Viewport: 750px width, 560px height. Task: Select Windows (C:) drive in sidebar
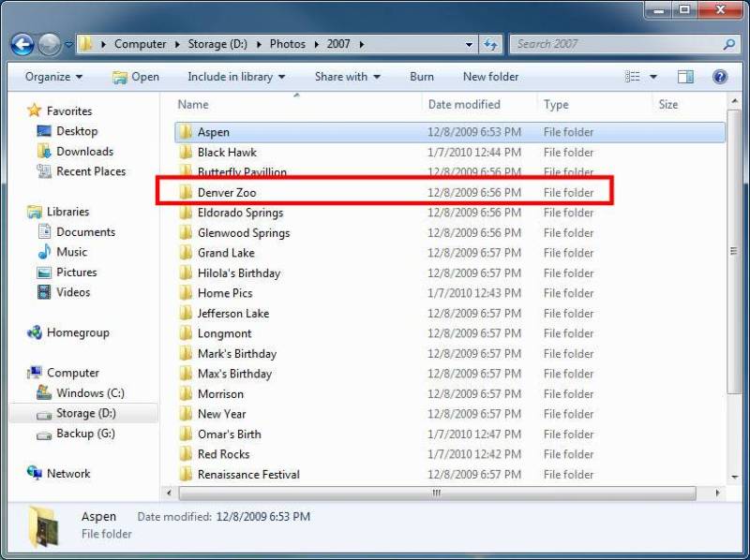point(89,393)
